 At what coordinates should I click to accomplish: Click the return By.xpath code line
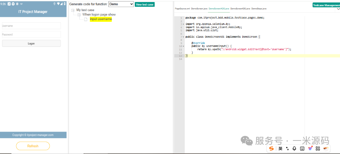point(244,49)
